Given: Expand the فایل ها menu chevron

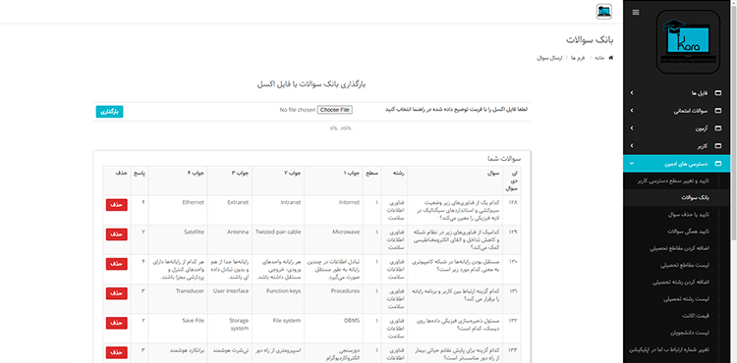Looking at the screenshot, I should tap(631, 93).
